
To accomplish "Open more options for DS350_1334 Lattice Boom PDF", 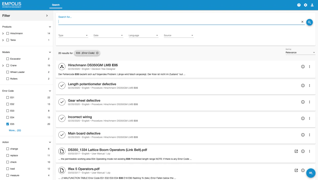I will [x=309, y=151].
